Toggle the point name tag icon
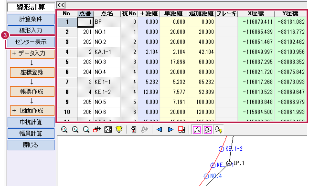 pos(218,130)
